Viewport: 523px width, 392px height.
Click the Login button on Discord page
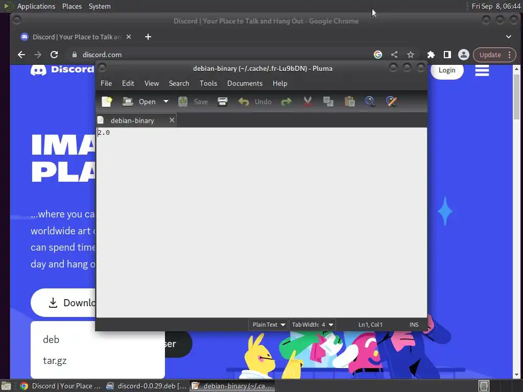[447, 70]
